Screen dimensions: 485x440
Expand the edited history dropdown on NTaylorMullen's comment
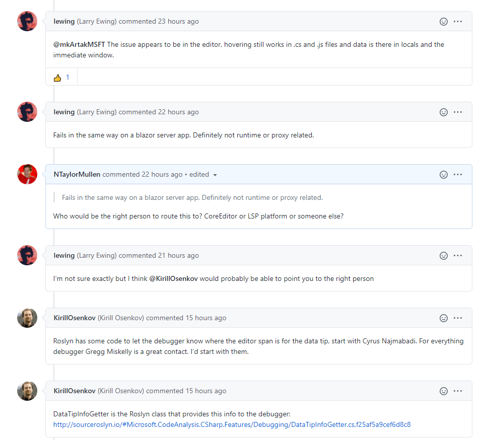coord(215,174)
